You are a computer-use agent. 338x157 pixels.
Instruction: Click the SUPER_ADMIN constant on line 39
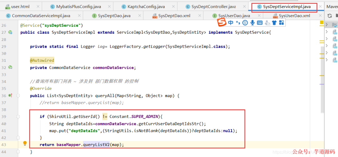pos(145,116)
